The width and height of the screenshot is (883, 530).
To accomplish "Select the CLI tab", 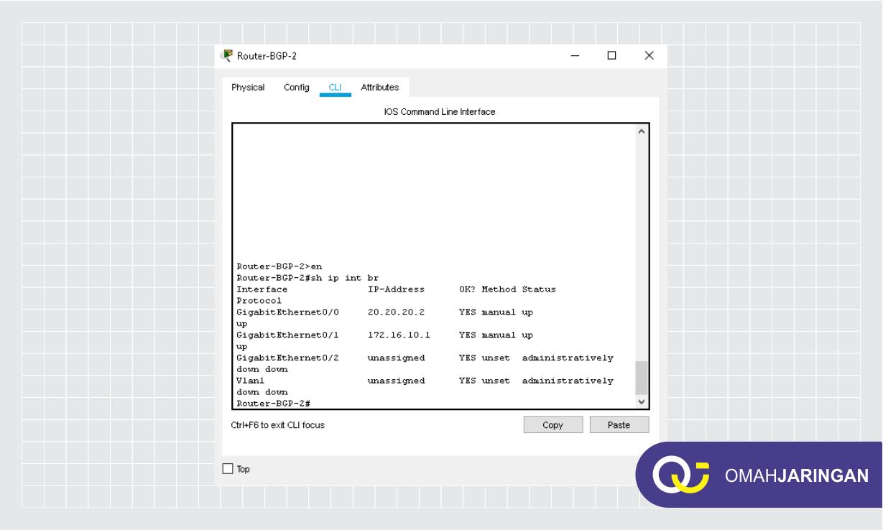I will click(335, 87).
